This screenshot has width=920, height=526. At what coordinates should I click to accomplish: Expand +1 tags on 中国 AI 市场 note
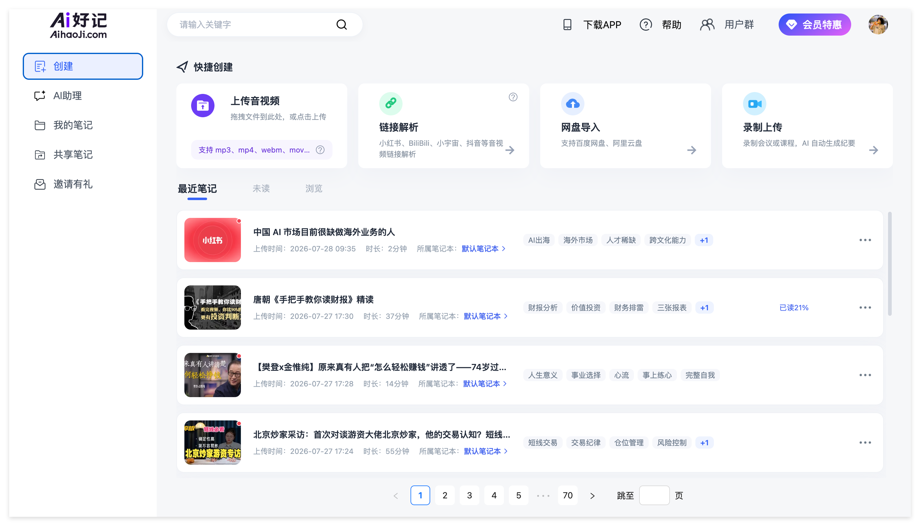point(704,240)
